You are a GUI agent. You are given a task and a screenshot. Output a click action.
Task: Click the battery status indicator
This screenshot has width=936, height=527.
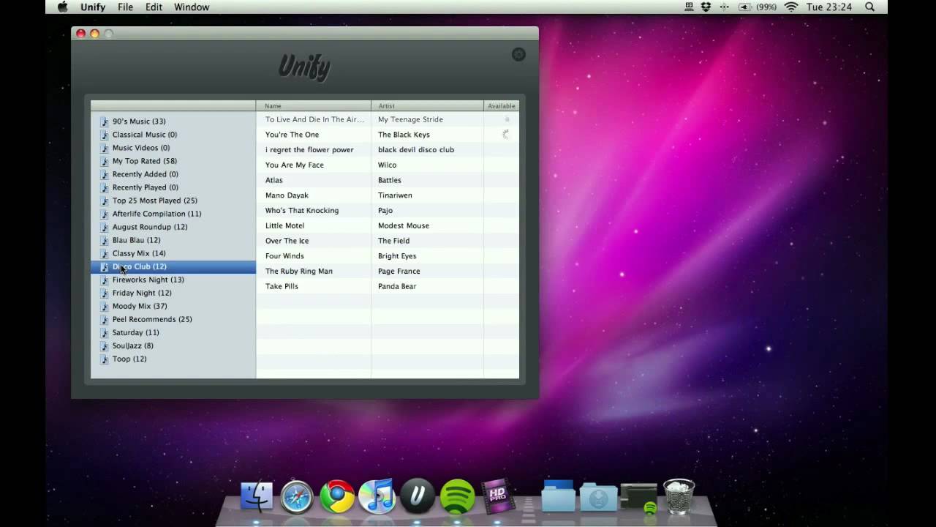tap(758, 7)
